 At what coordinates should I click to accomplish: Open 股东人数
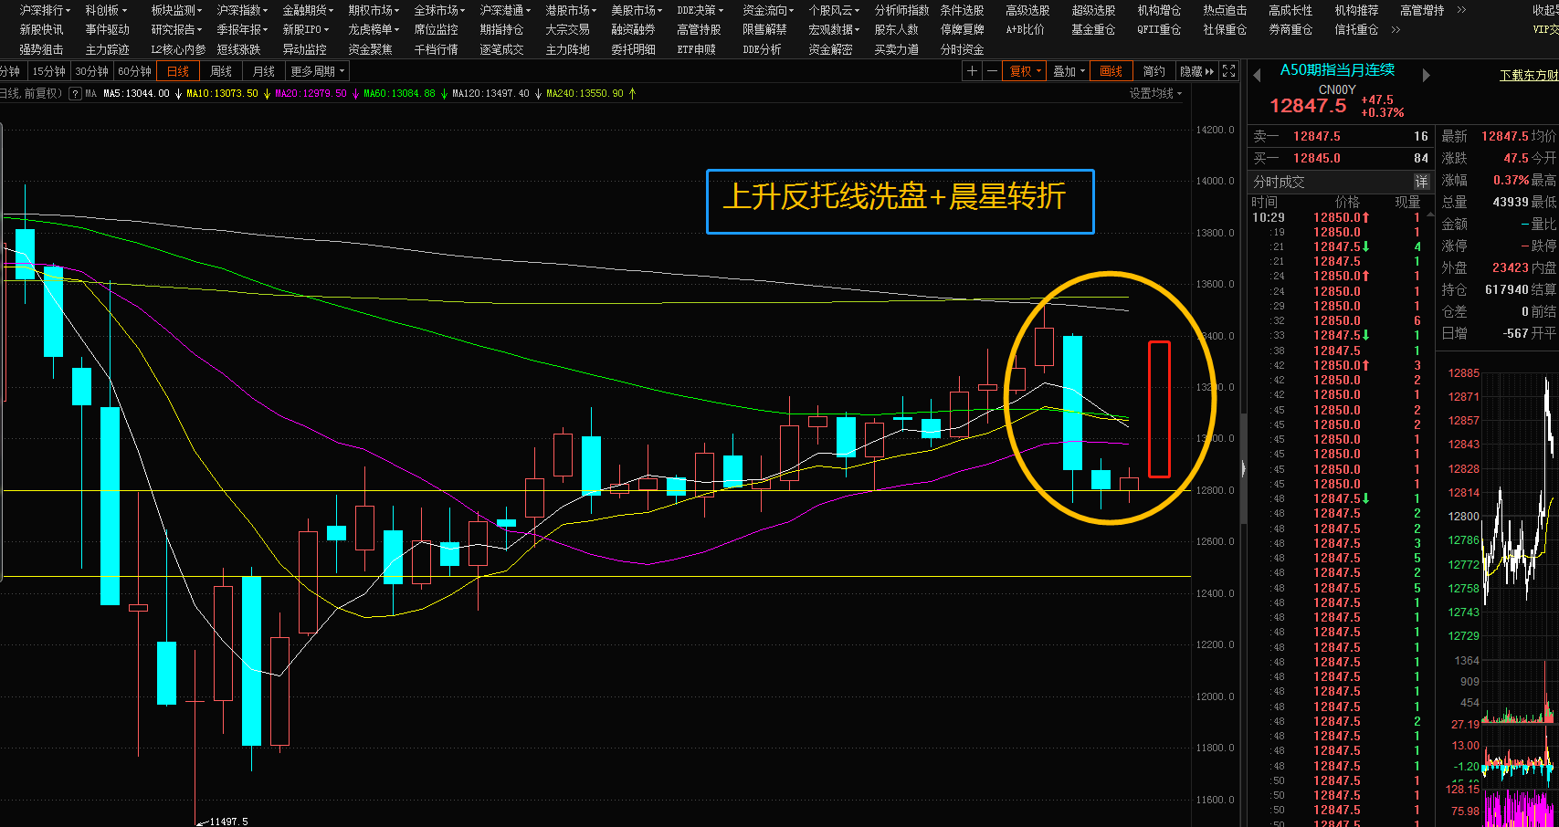point(896,30)
